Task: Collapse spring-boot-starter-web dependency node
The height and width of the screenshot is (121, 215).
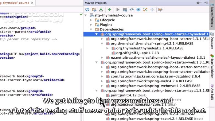Action: 96,62
